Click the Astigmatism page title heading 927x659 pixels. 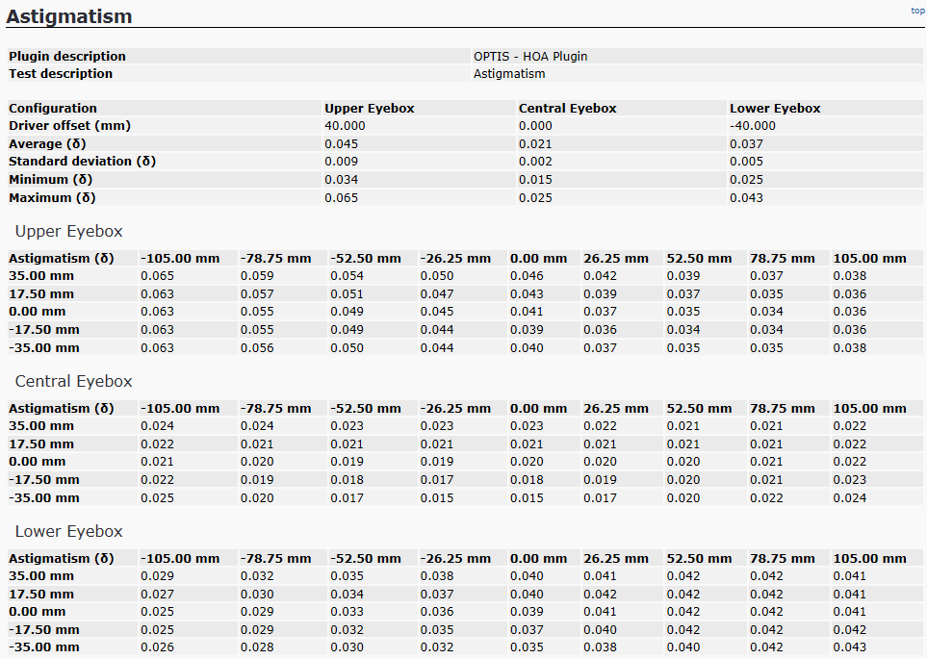[x=69, y=16]
